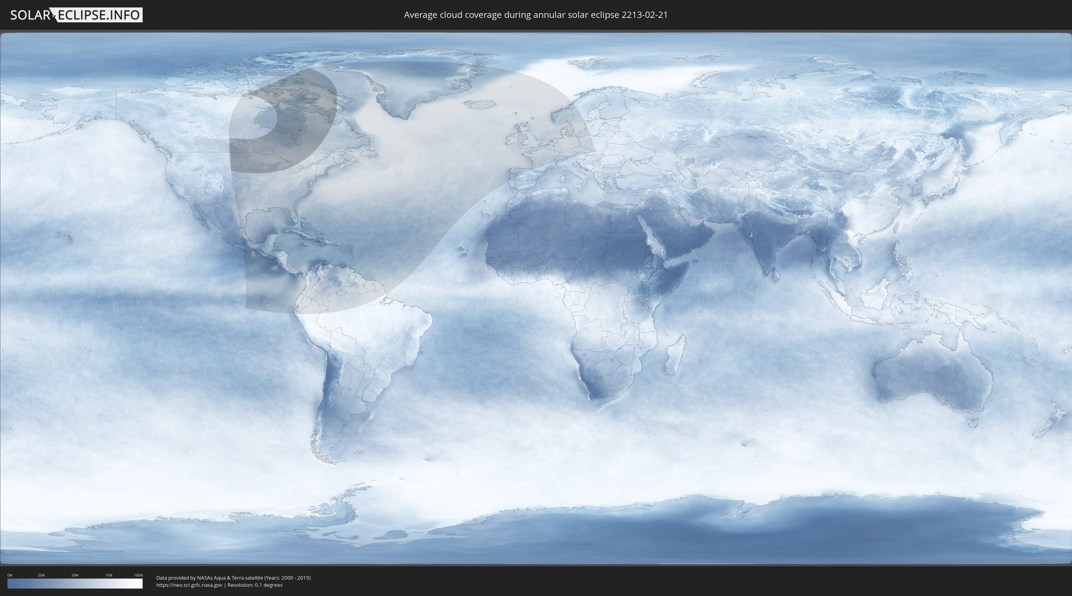Click the 100% legend label
This screenshot has width=1072, height=596.
click(x=138, y=575)
